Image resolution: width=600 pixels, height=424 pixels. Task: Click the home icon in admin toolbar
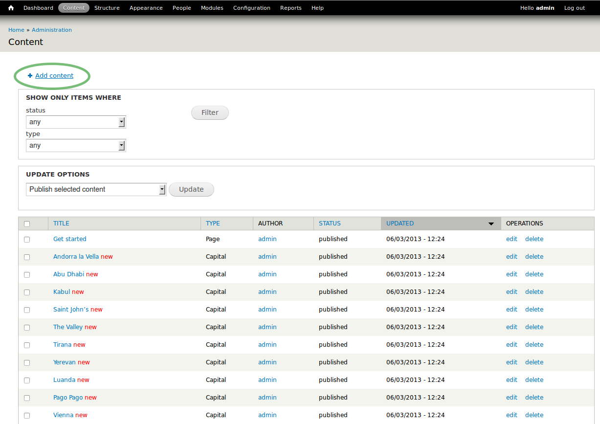[x=11, y=8]
